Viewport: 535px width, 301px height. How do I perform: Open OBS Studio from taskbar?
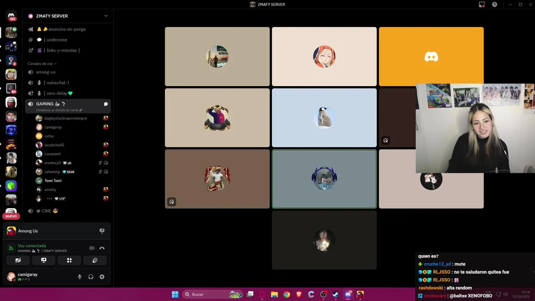[324, 294]
